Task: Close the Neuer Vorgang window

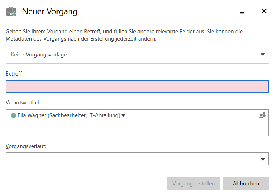Action: tap(264, 11)
